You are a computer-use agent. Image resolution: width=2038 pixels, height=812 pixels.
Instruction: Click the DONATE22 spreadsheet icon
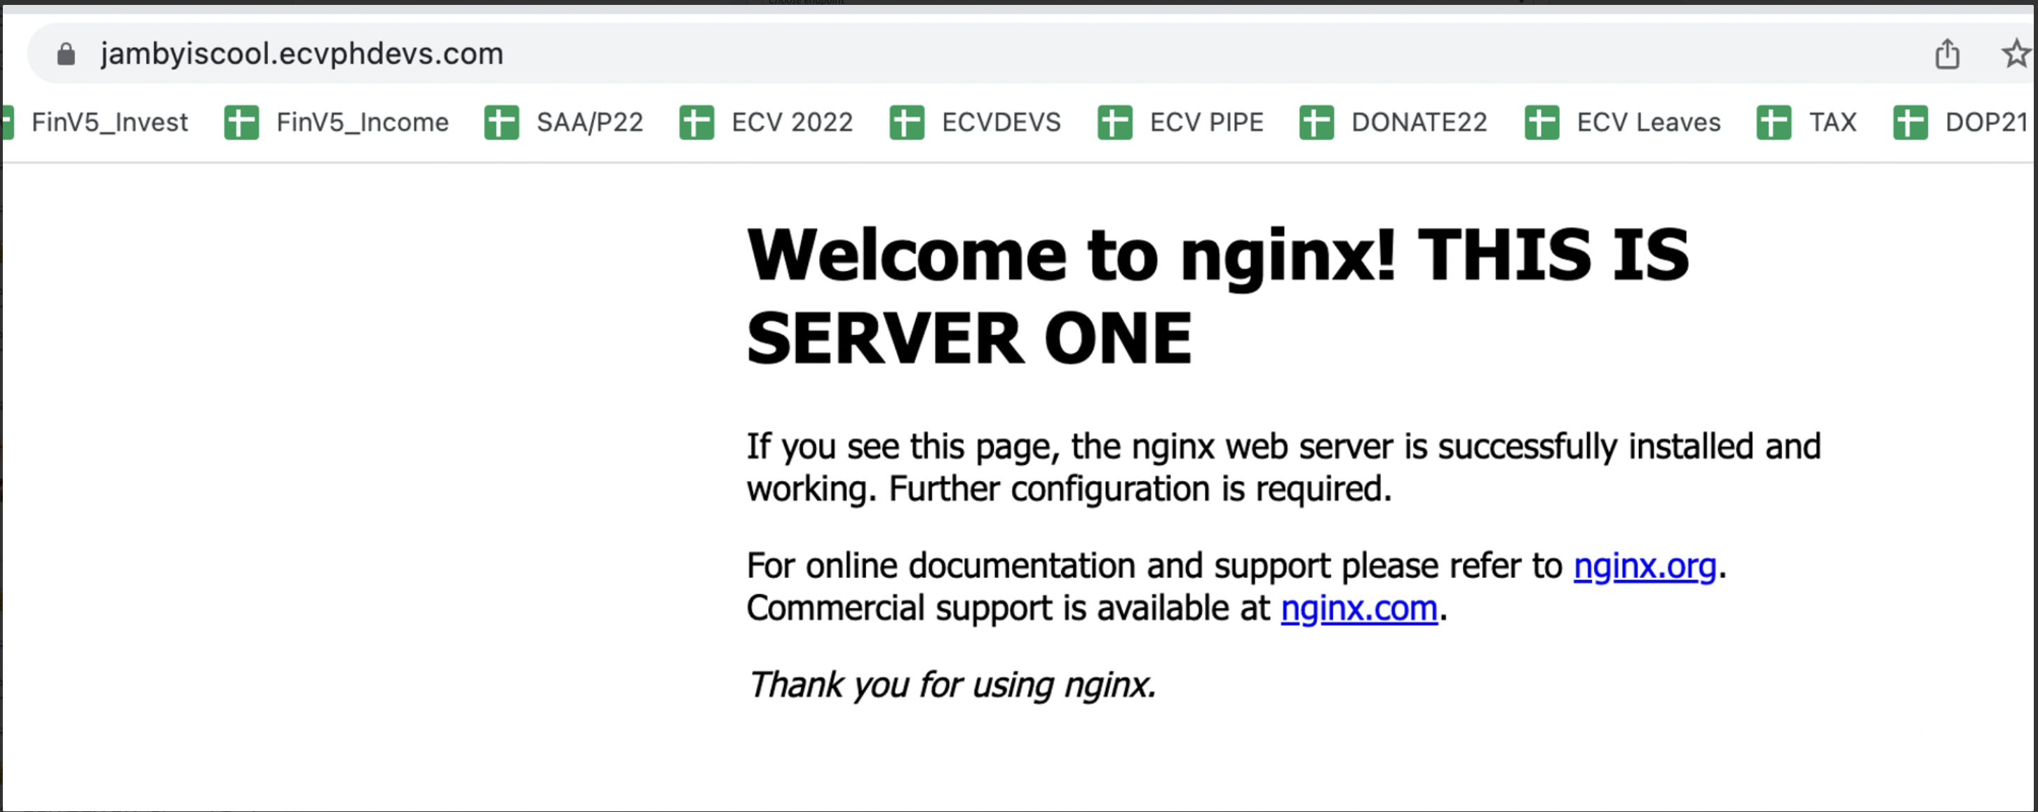point(1316,123)
